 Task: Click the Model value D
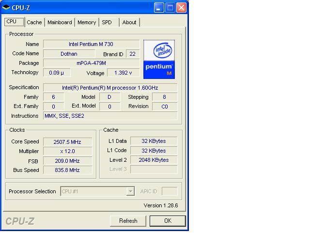(109, 97)
